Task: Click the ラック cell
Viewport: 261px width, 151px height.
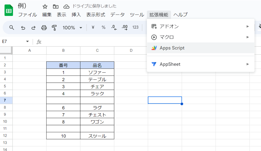Action: [97, 94]
